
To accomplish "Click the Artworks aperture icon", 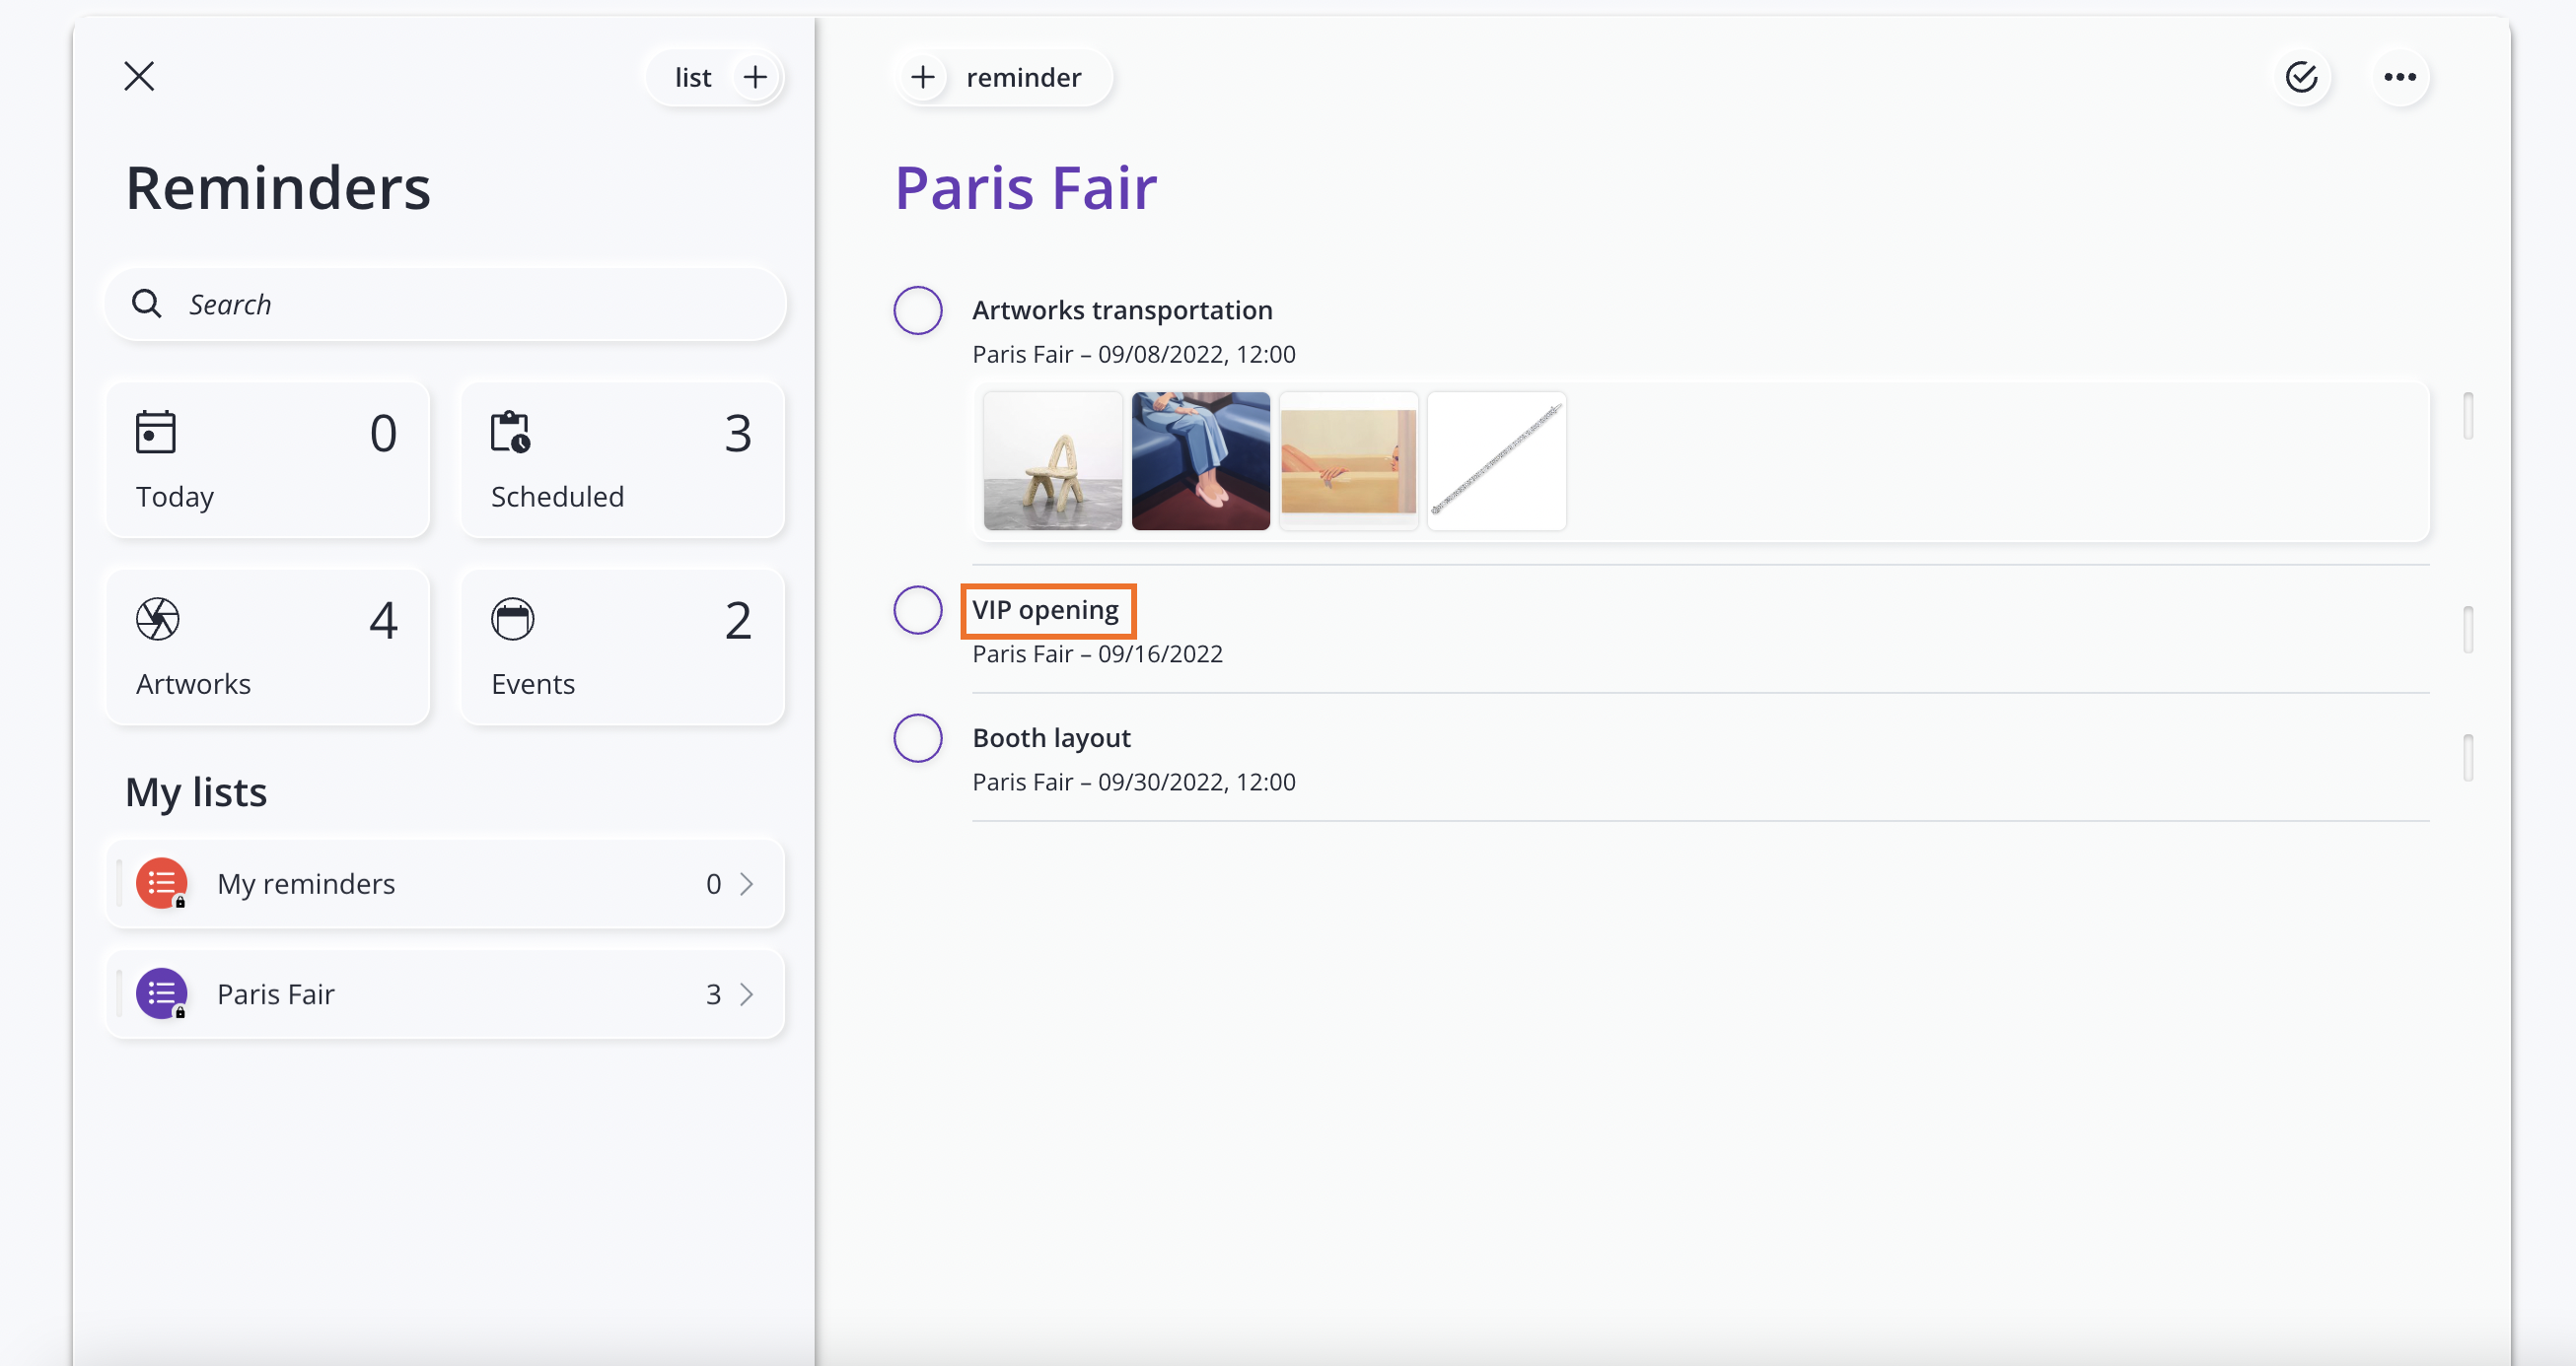I will (x=158, y=620).
